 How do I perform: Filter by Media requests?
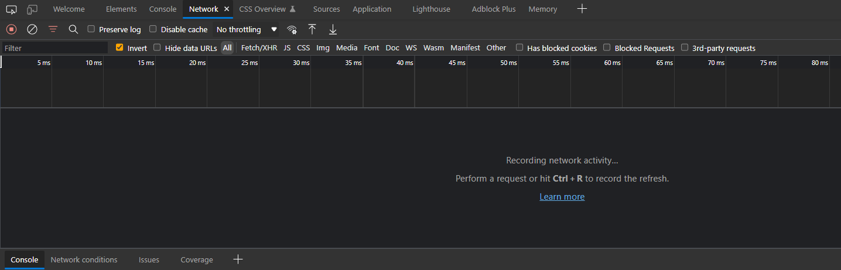[x=347, y=48]
